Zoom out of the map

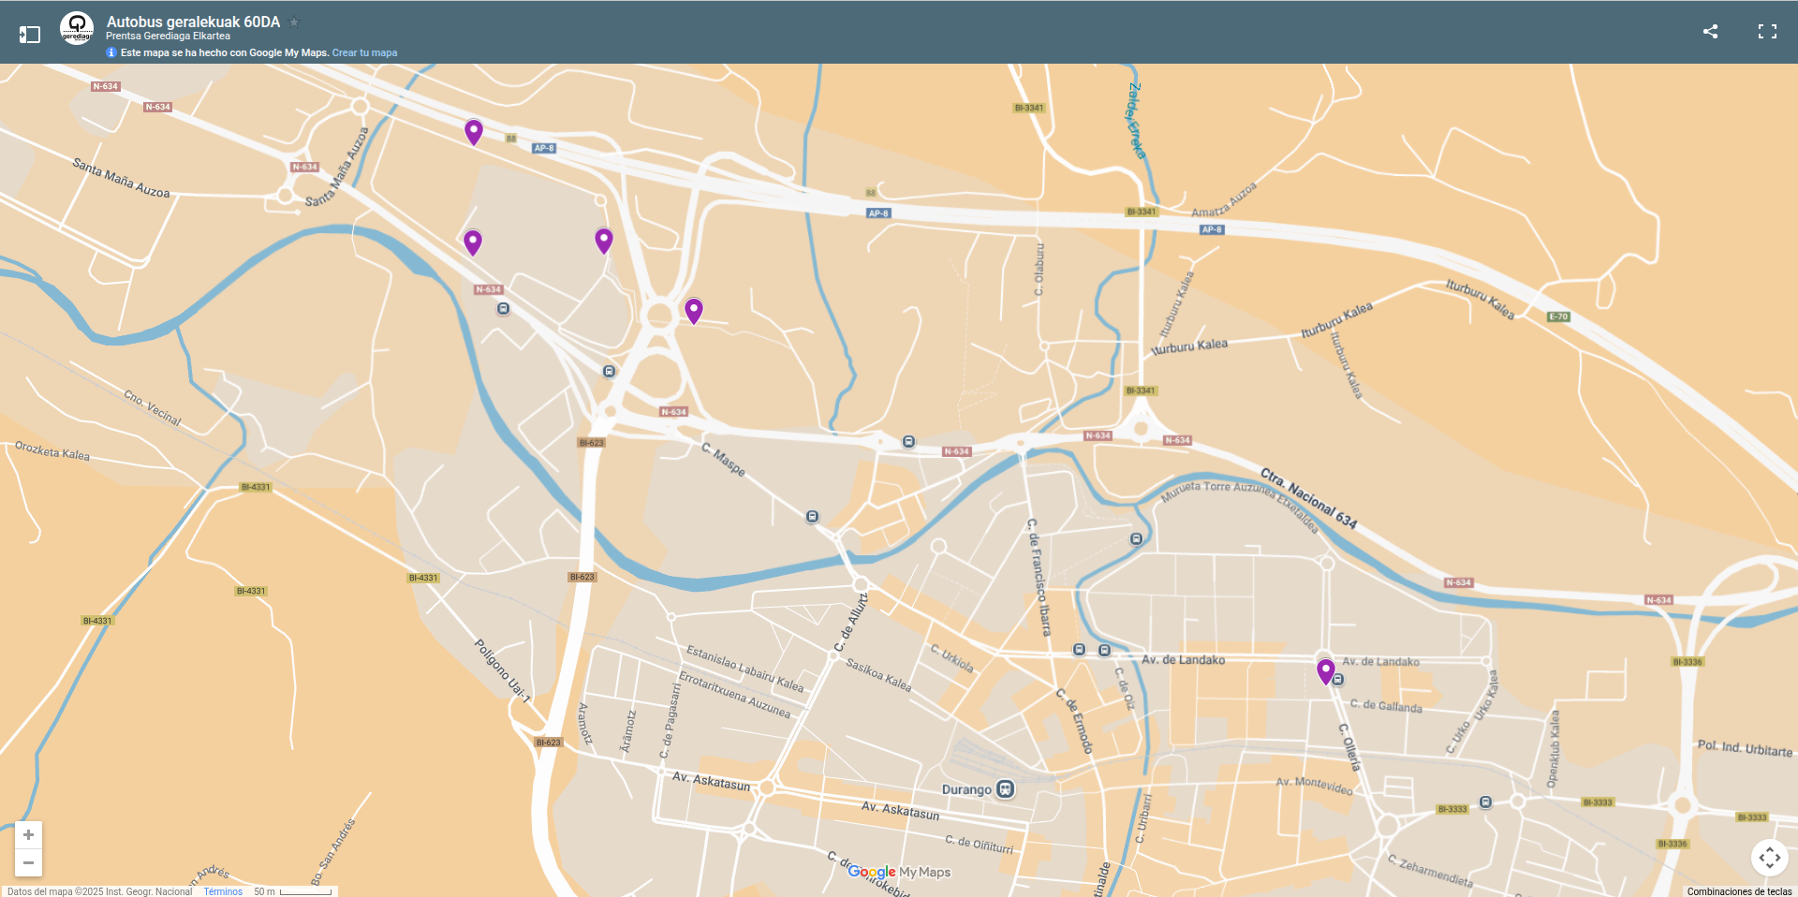coord(28,862)
